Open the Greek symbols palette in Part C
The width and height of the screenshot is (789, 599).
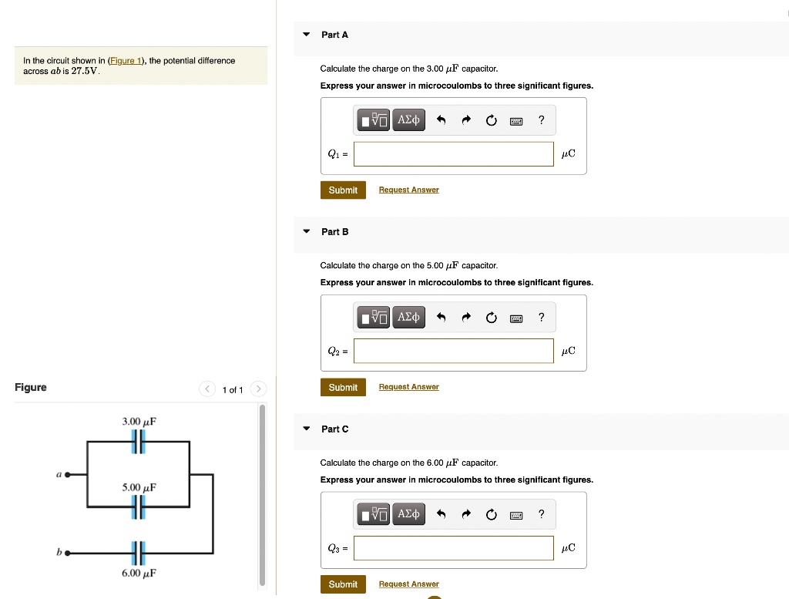click(x=408, y=514)
